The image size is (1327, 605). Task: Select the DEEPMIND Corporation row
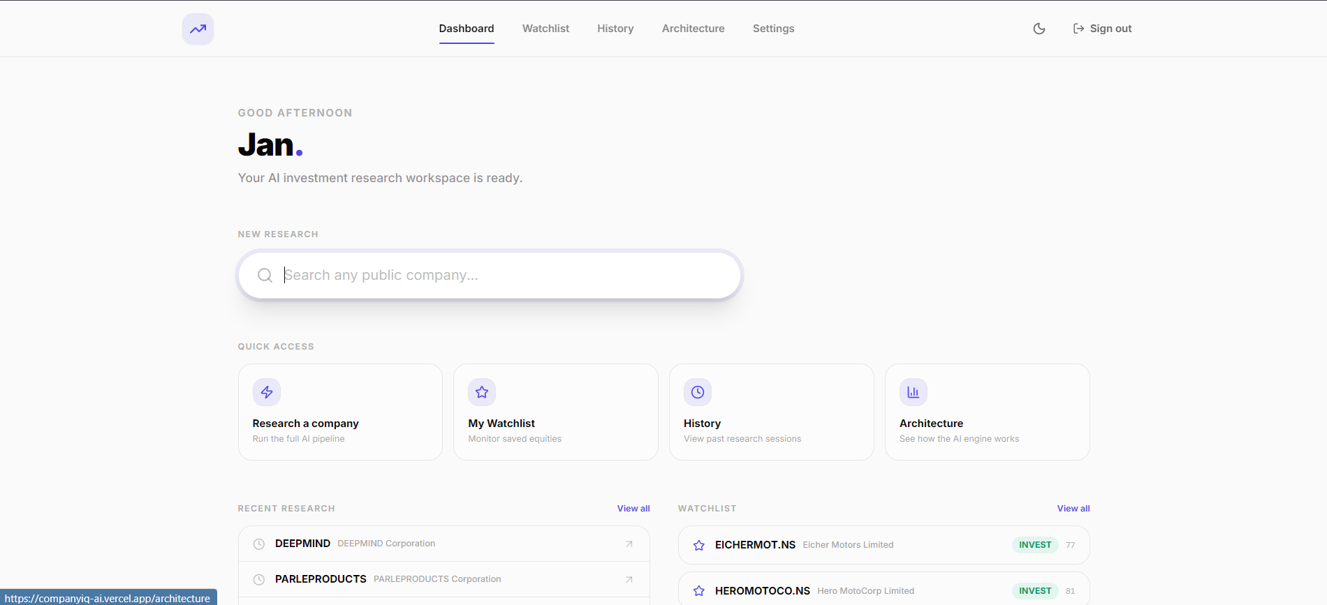(x=444, y=544)
